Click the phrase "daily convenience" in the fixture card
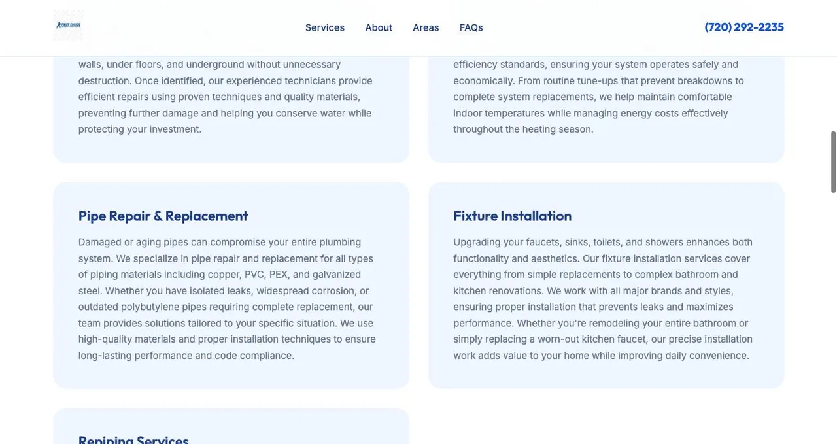 [x=708, y=355]
